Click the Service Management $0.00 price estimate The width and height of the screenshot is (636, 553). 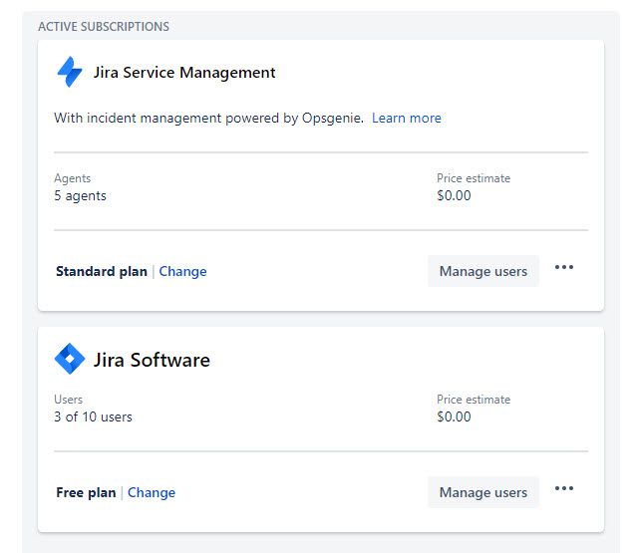click(454, 195)
